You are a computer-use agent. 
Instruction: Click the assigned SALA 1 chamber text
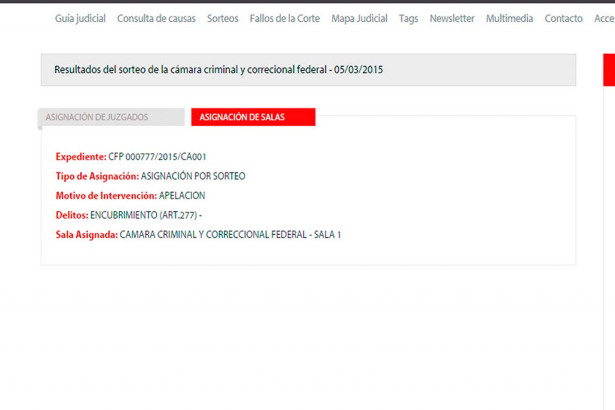[230, 234]
